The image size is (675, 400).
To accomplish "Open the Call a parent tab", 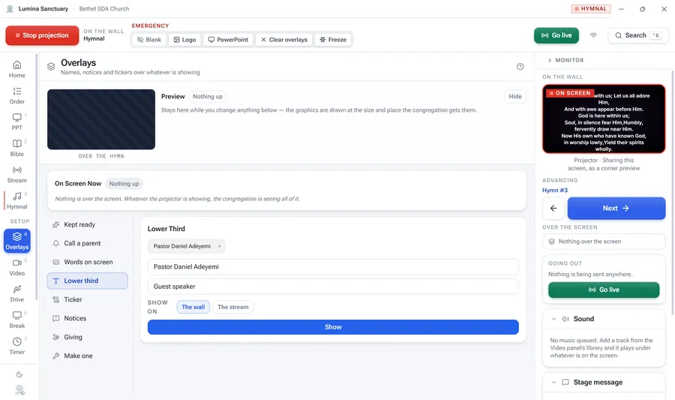I will (x=88, y=243).
